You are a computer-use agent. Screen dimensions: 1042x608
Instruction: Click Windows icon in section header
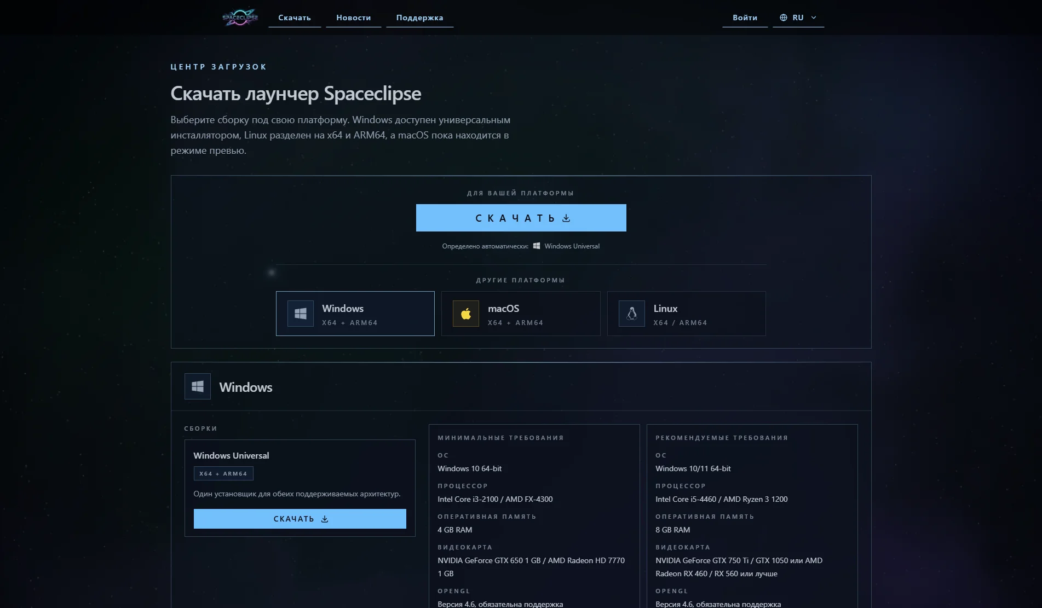198,386
